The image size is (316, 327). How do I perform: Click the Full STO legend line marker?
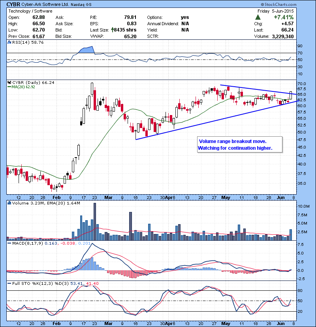coord(9,283)
